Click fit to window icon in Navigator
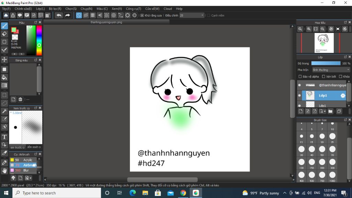Image resolution: width=352 pixels, height=198 pixels. [x=316, y=29]
